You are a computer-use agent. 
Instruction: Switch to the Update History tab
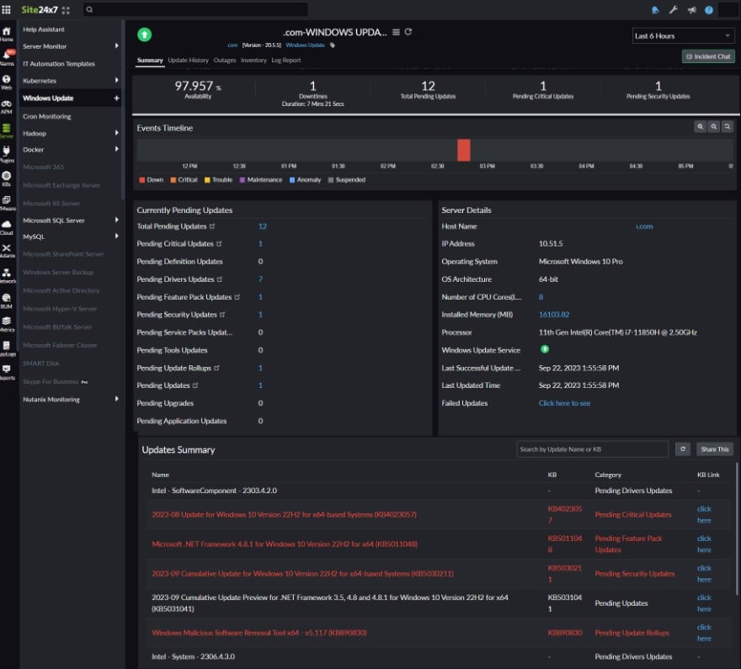188,61
